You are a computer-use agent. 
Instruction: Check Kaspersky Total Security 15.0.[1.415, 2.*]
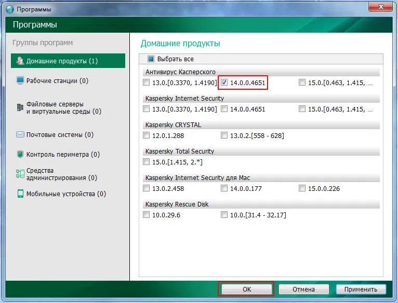click(146, 162)
